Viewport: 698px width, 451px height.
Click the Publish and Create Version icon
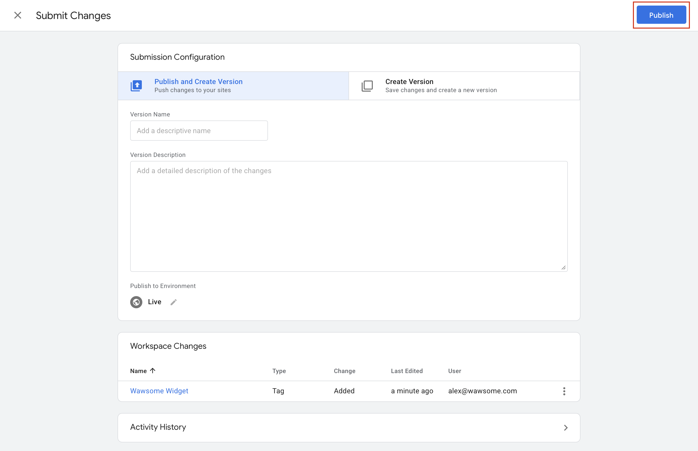coord(136,86)
